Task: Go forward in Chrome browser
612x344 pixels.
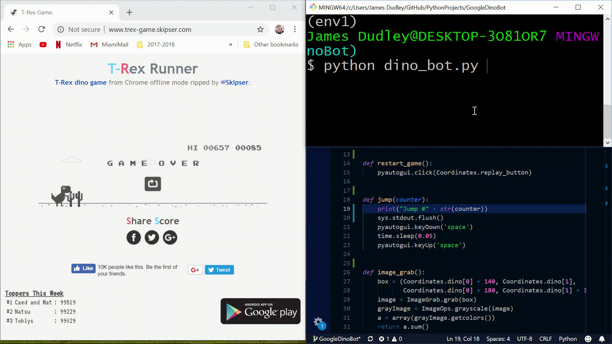Action: pyautogui.click(x=26, y=29)
